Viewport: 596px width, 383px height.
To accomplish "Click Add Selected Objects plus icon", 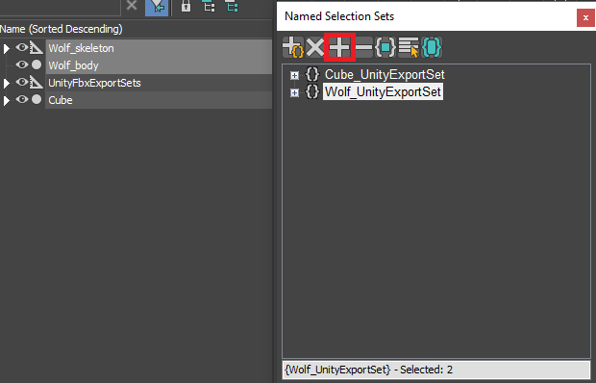I will pyautogui.click(x=339, y=47).
